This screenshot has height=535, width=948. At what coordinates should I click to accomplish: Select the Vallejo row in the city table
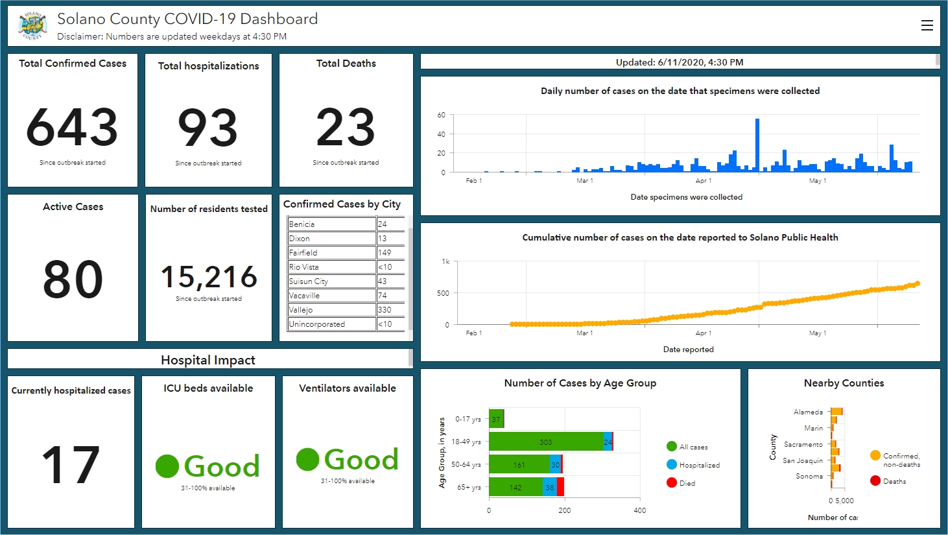point(331,310)
